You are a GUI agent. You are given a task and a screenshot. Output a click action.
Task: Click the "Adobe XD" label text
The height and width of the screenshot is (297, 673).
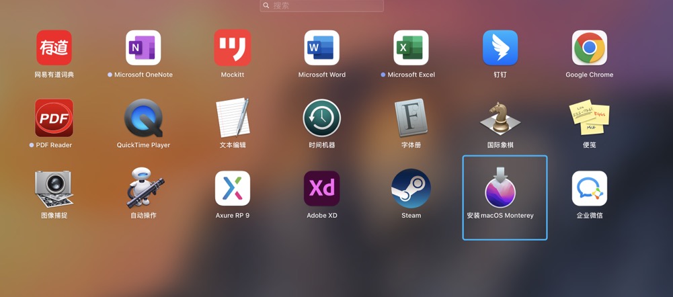(x=322, y=216)
